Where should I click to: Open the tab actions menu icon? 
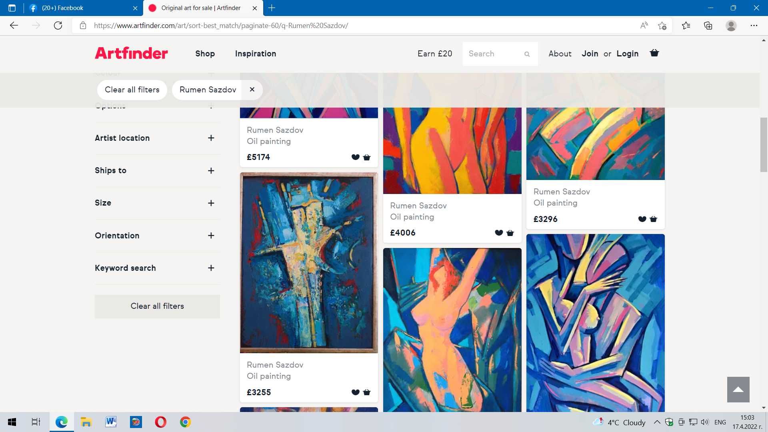[12, 8]
